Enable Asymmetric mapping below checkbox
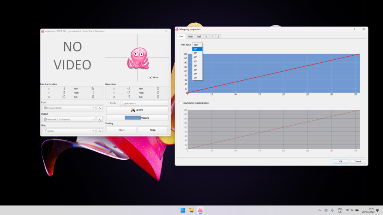Viewport: 383px width, 215px height. 181,103
